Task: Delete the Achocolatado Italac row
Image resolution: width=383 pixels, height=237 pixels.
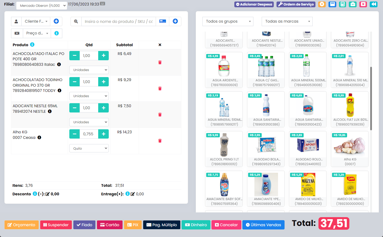Action: 160,62
